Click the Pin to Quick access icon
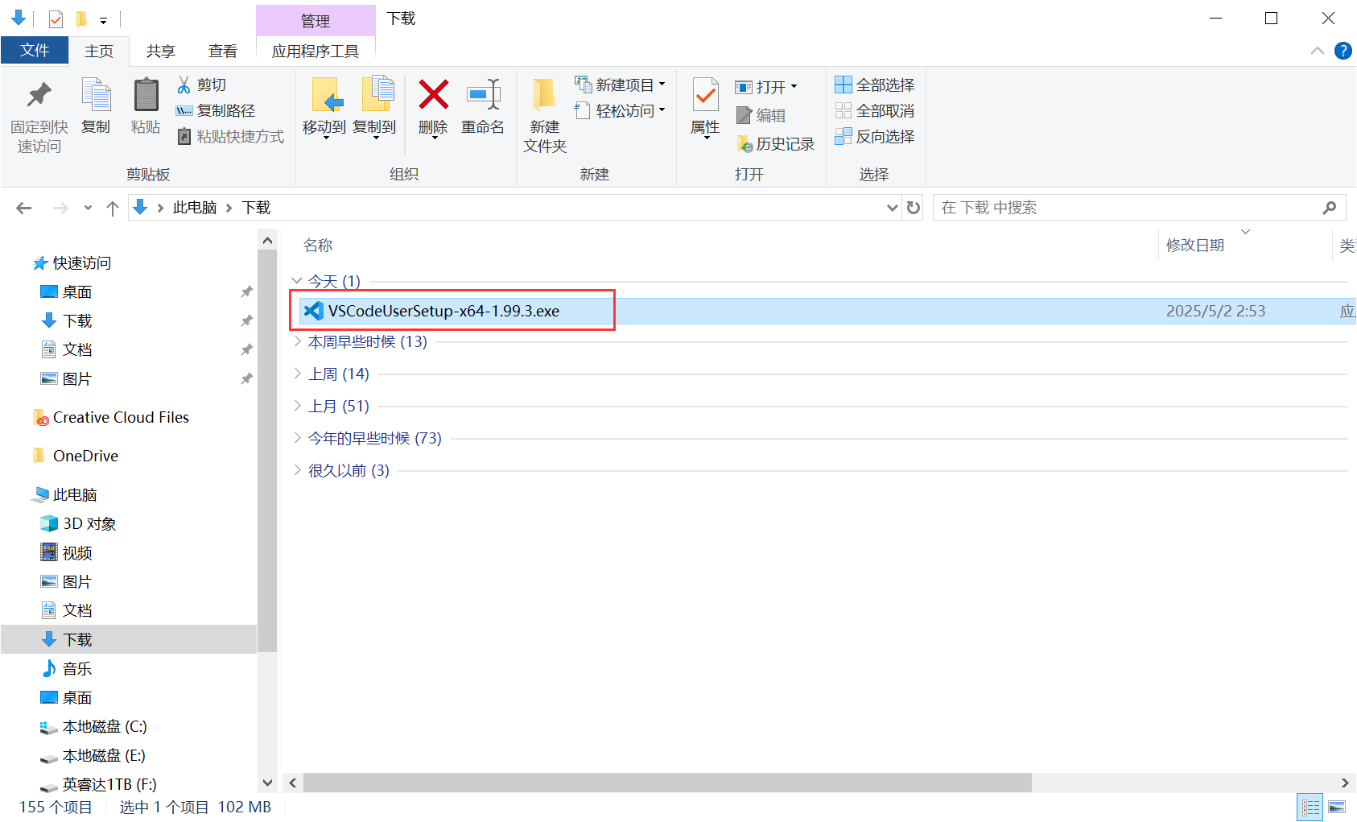Screen dimensions: 1357x822 click(x=39, y=95)
